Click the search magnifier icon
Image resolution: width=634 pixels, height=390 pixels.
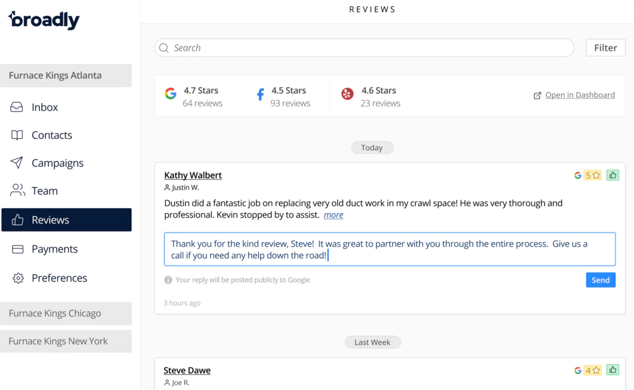coord(164,48)
